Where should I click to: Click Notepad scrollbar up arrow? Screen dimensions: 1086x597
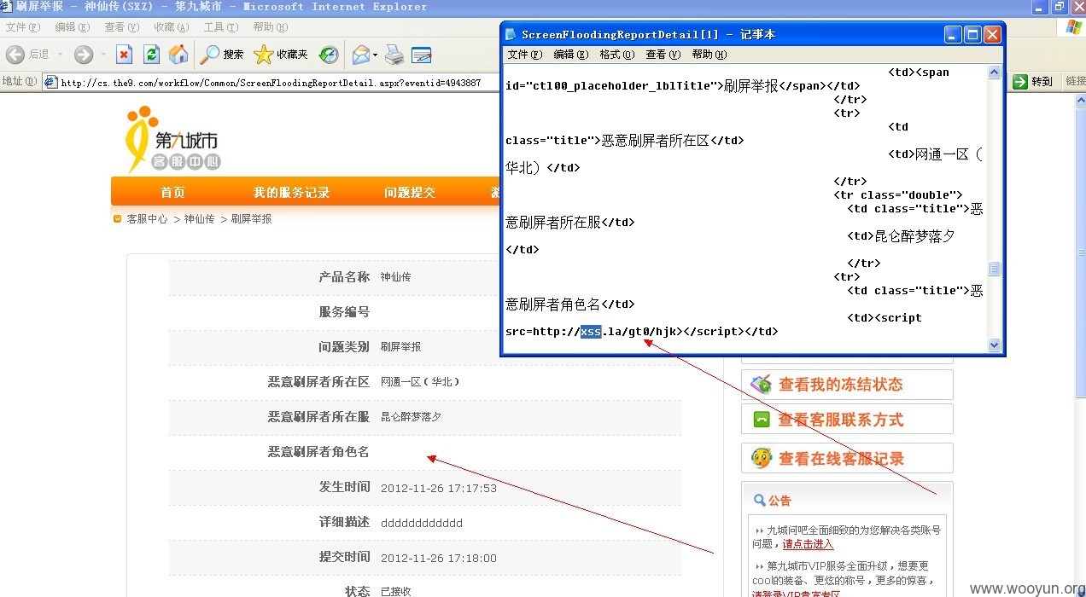click(x=994, y=72)
